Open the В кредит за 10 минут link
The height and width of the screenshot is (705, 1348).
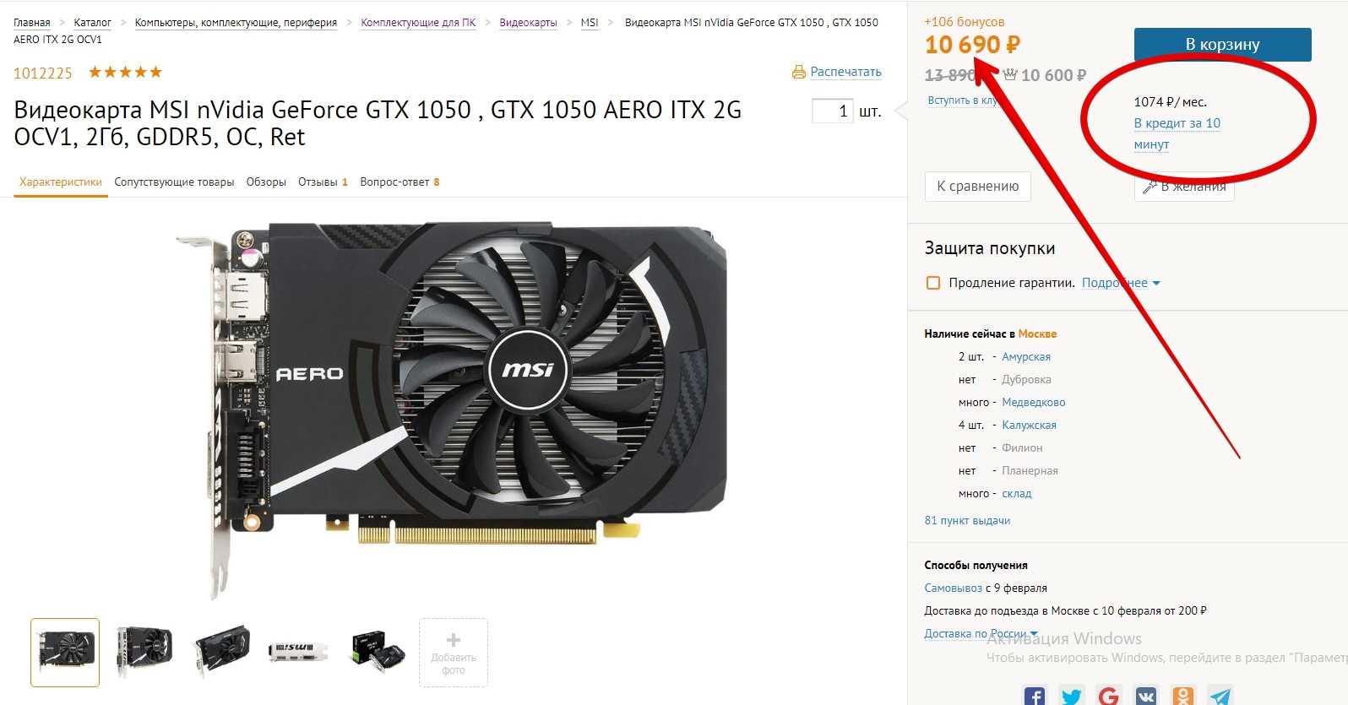pos(1177,133)
